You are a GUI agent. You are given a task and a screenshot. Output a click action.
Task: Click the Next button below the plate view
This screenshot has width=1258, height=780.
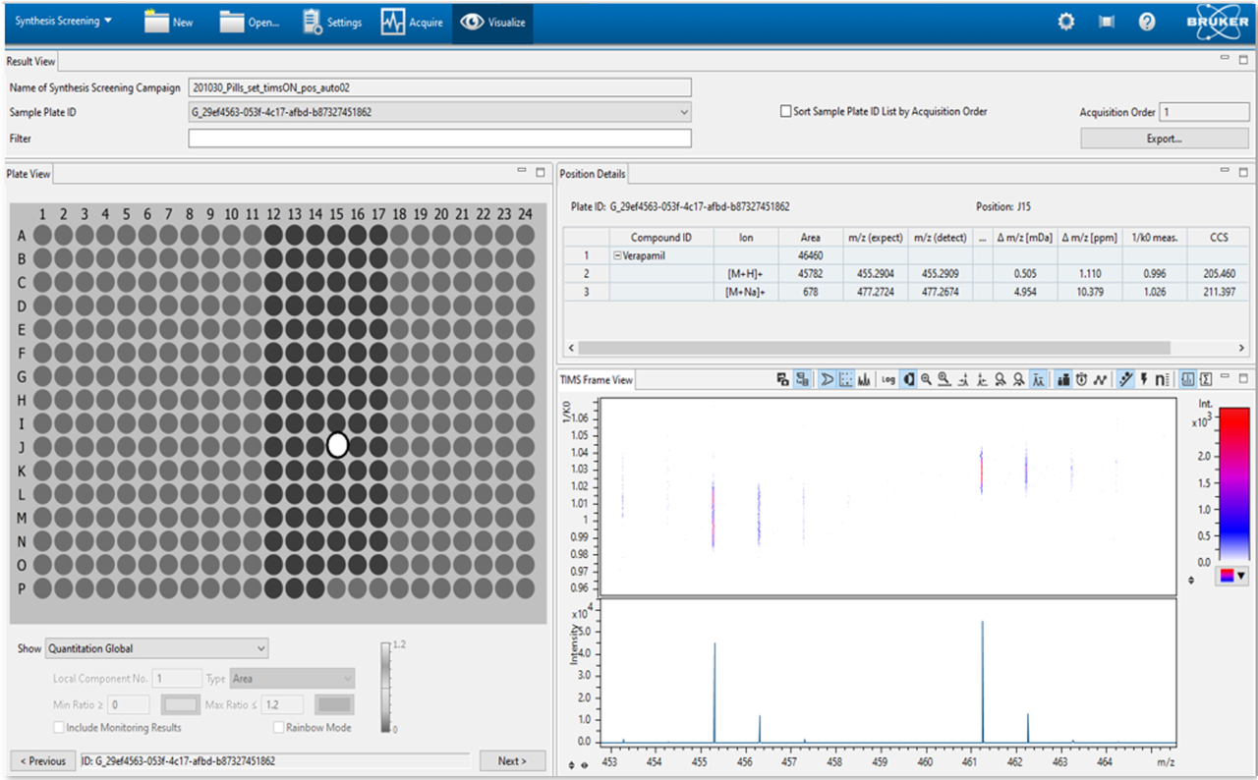[x=512, y=760]
